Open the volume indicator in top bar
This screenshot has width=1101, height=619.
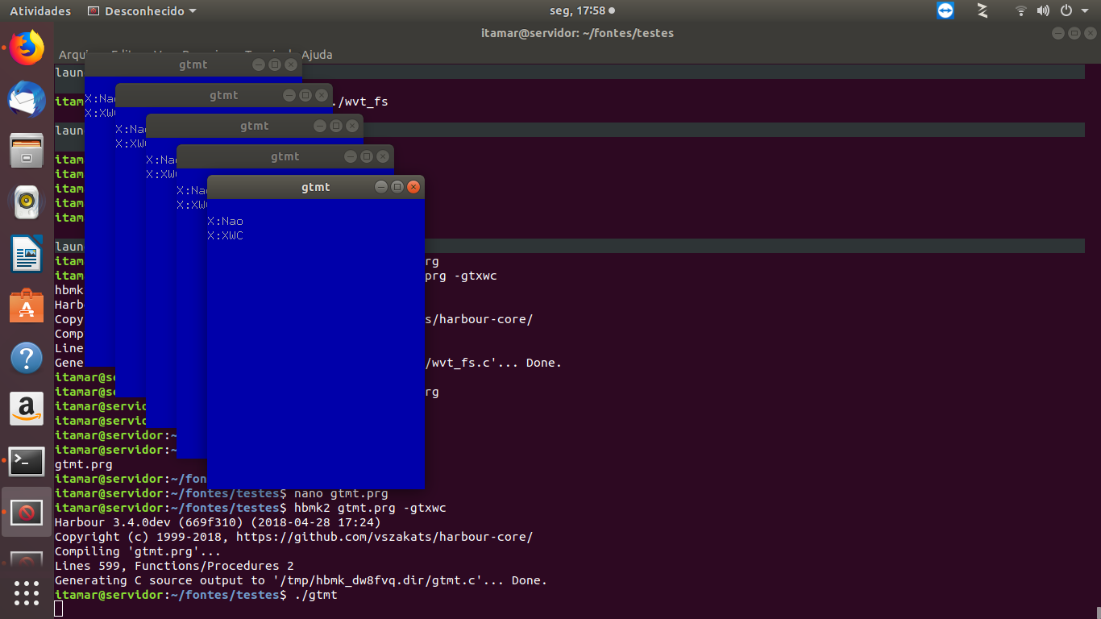(x=1043, y=10)
